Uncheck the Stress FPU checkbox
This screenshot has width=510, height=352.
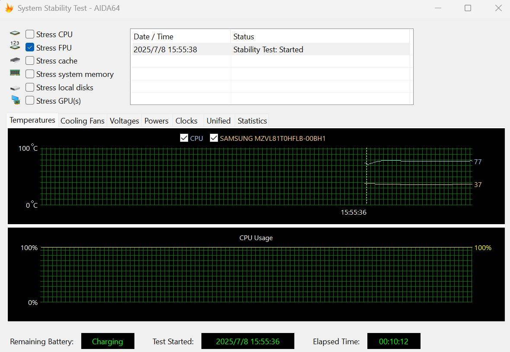point(29,48)
